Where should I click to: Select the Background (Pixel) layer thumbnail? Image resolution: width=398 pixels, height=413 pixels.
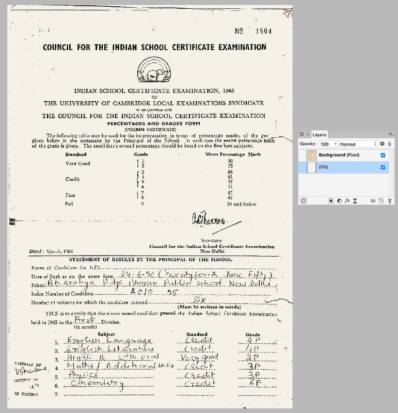tap(311, 155)
